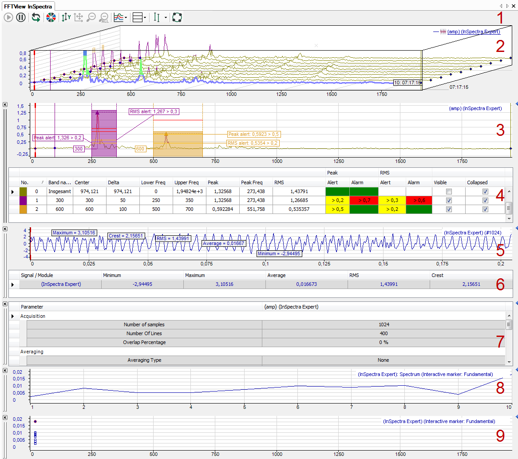Click the four-arrow pan axes icon
The width and height of the screenshot is (518, 459).
(79, 18)
